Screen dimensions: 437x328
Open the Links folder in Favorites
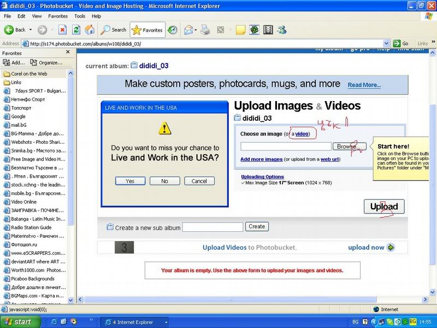pyautogui.click(x=16, y=83)
